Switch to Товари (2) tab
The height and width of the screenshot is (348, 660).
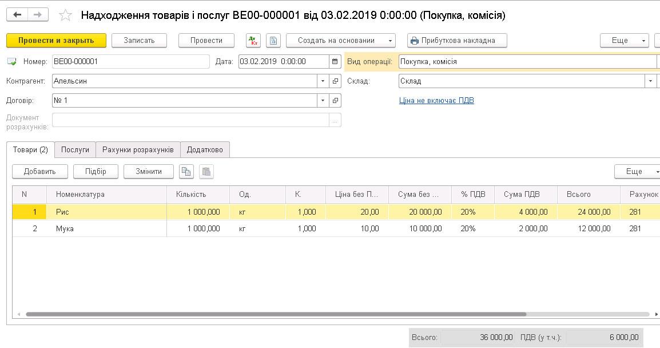[x=30, y=149]
